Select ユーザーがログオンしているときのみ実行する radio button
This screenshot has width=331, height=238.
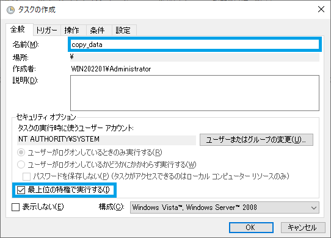coord(21,153)
